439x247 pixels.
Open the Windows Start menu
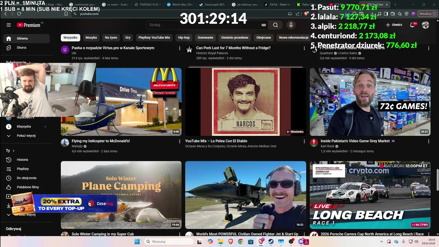point(137,242)
